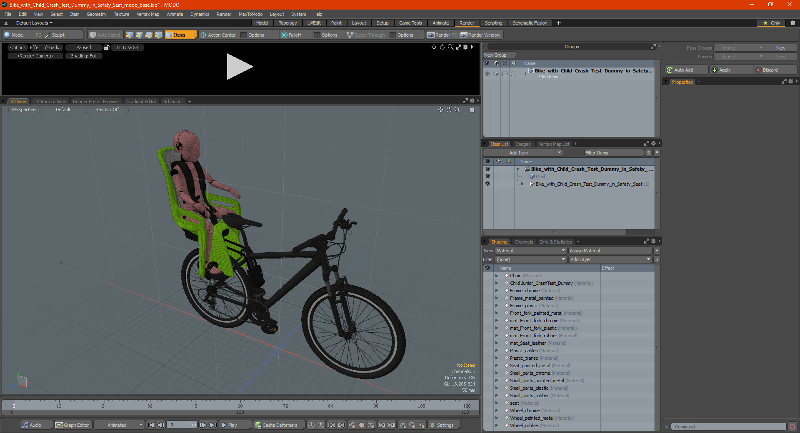Image resolution: width=800 pixels, height=433 pixels.
Task: Go to first frame in timeline
Action: pyautogui.click(x=151, y=425)
